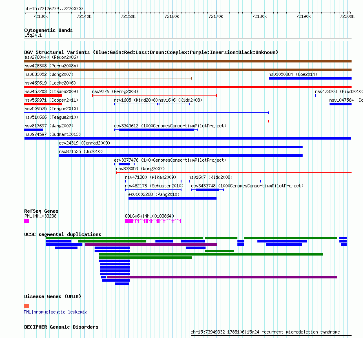This screenshot has width=363, height=338.
Task: Click the esv3343612 thick blue variant bar
Action: (156, 130)
